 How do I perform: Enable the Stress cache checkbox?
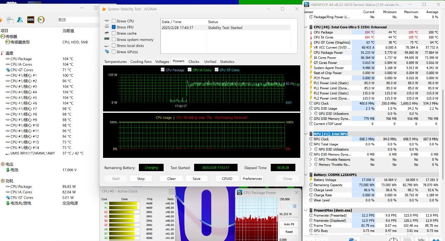[x=114, y=33]
